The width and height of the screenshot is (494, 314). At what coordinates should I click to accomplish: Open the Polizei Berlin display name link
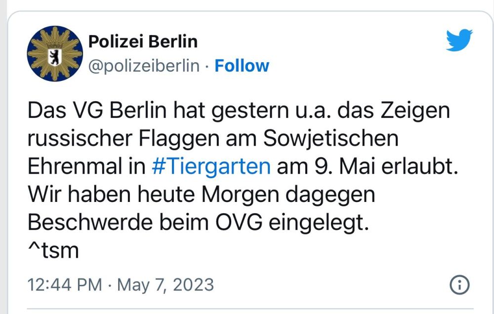142,42
